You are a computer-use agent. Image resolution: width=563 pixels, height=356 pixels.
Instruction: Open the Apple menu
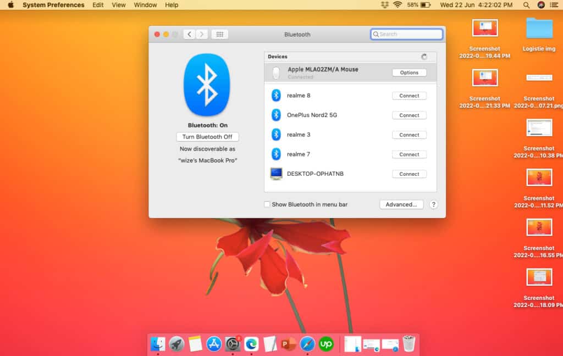pos(10,5)
